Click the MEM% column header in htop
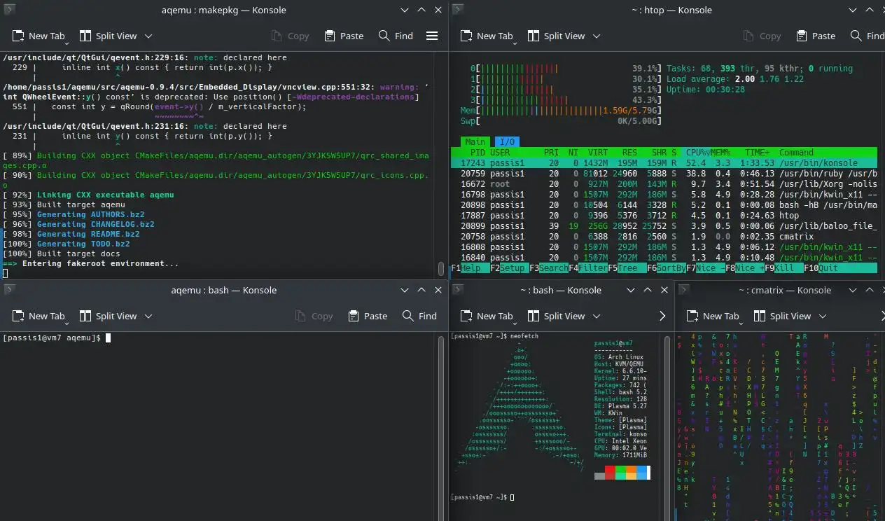The image size is (885, 521). click(x=720, y=152)
